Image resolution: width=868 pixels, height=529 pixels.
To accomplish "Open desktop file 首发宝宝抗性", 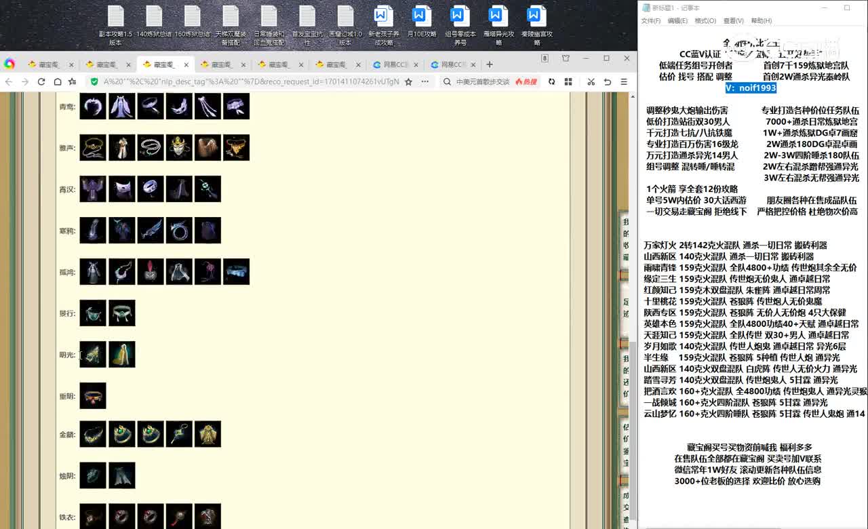I will click(307, 26).
